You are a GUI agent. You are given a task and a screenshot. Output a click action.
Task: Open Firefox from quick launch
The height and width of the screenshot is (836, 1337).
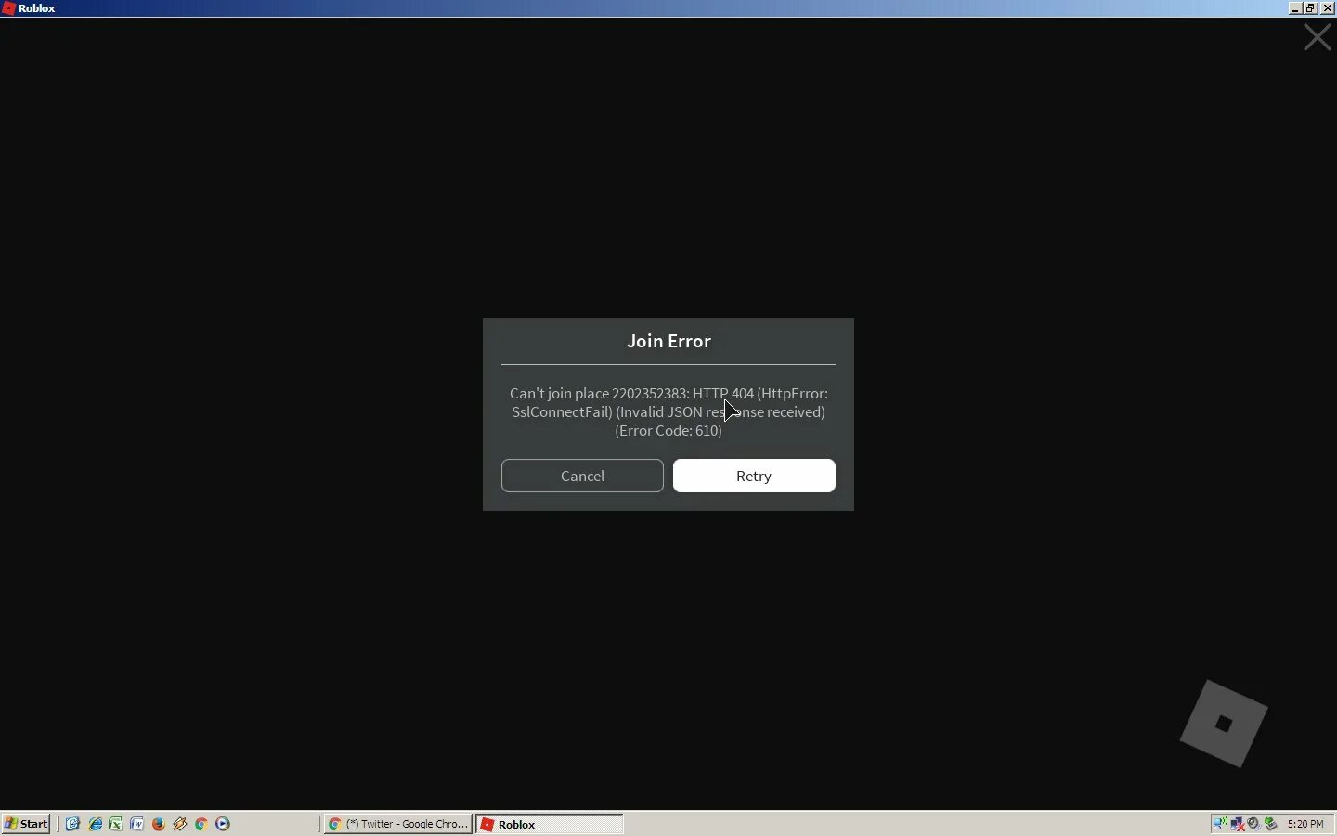pos(159,824)
